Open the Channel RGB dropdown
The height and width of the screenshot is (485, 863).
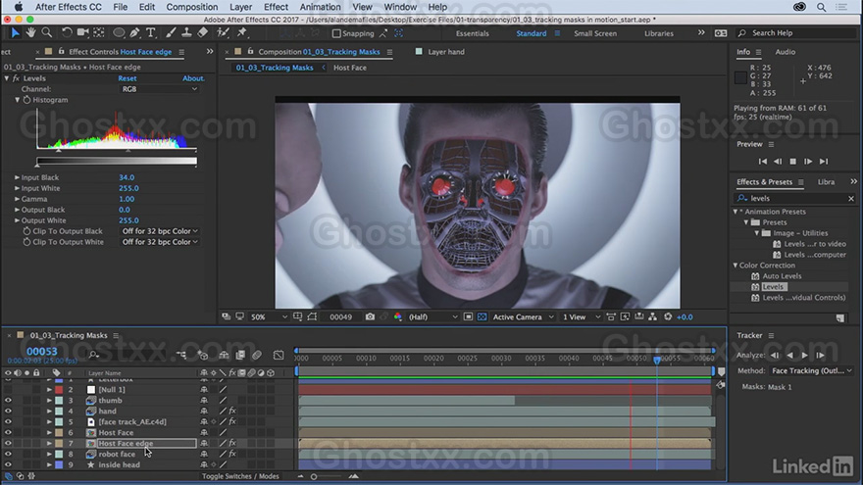click(159, 88)
